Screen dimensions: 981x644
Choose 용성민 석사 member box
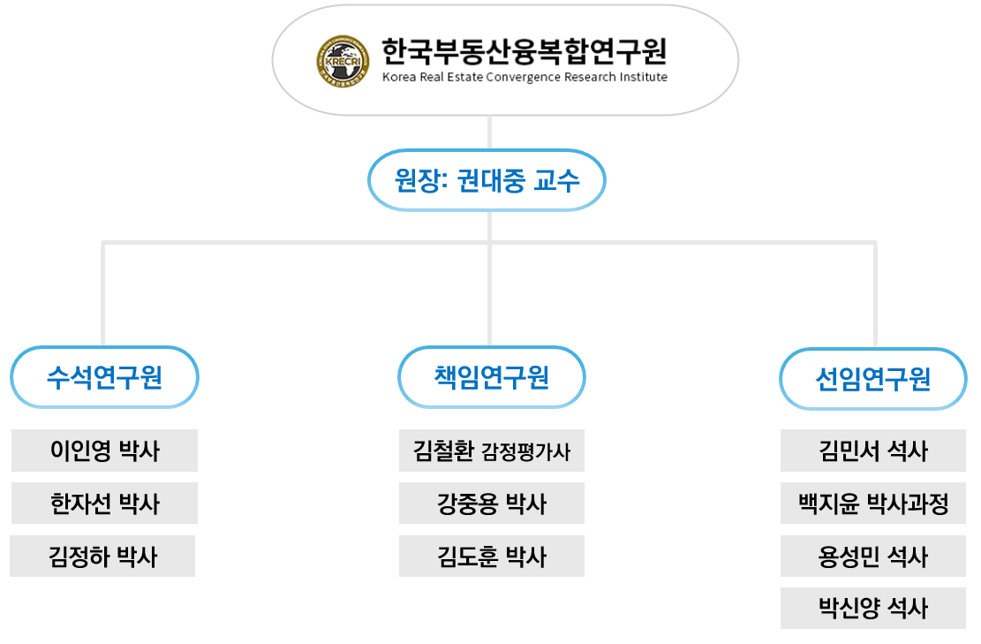[x=873, y=557]
